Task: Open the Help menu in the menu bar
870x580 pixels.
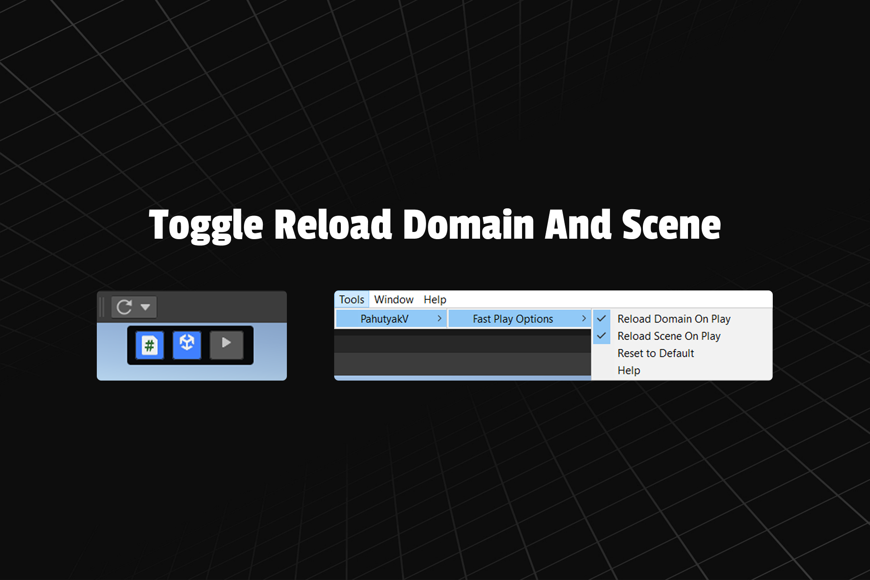Action: click(435, 299)
